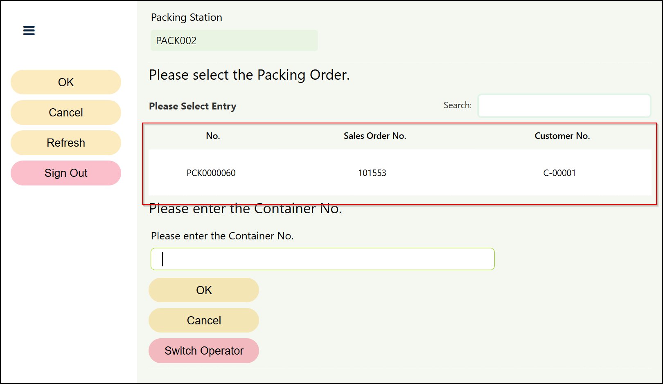663x384 pixels.
Task: Click customer number C-00001 cell
Action: pyautogui.click(x=559, y=173)
